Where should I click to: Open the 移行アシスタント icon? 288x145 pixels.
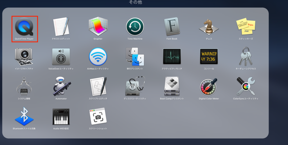(x=135, y=57)
